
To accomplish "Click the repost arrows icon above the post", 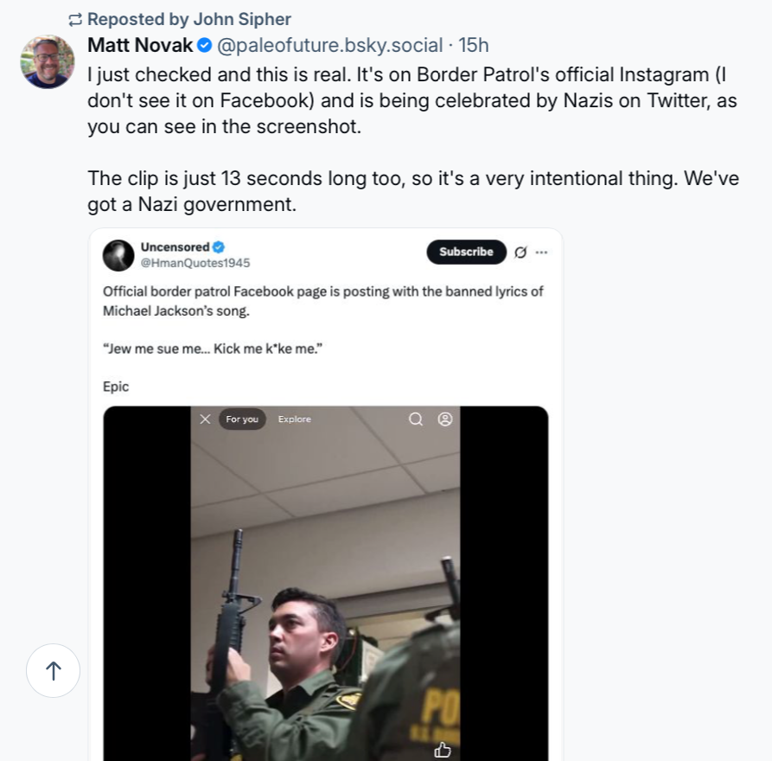I will (x=75, y=19).
